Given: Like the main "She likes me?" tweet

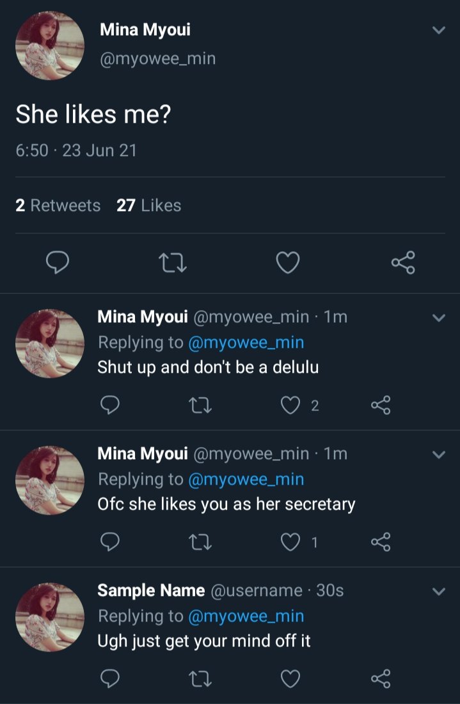Looking at the screenshot, I should (287, 263).
